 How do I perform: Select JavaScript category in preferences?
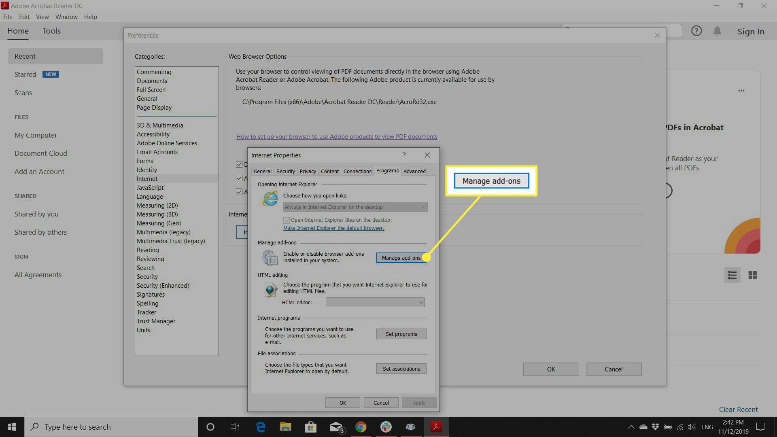(150, 187)
